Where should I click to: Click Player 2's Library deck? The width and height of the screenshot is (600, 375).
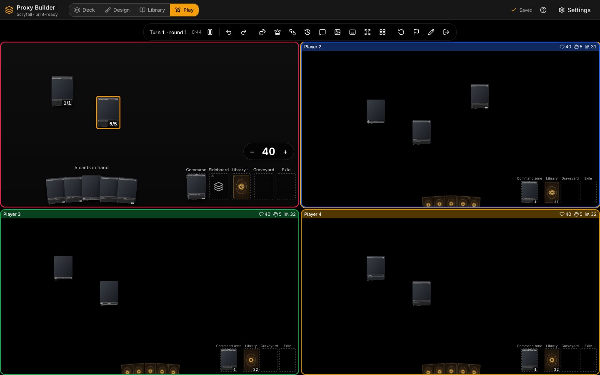point(552,192)
